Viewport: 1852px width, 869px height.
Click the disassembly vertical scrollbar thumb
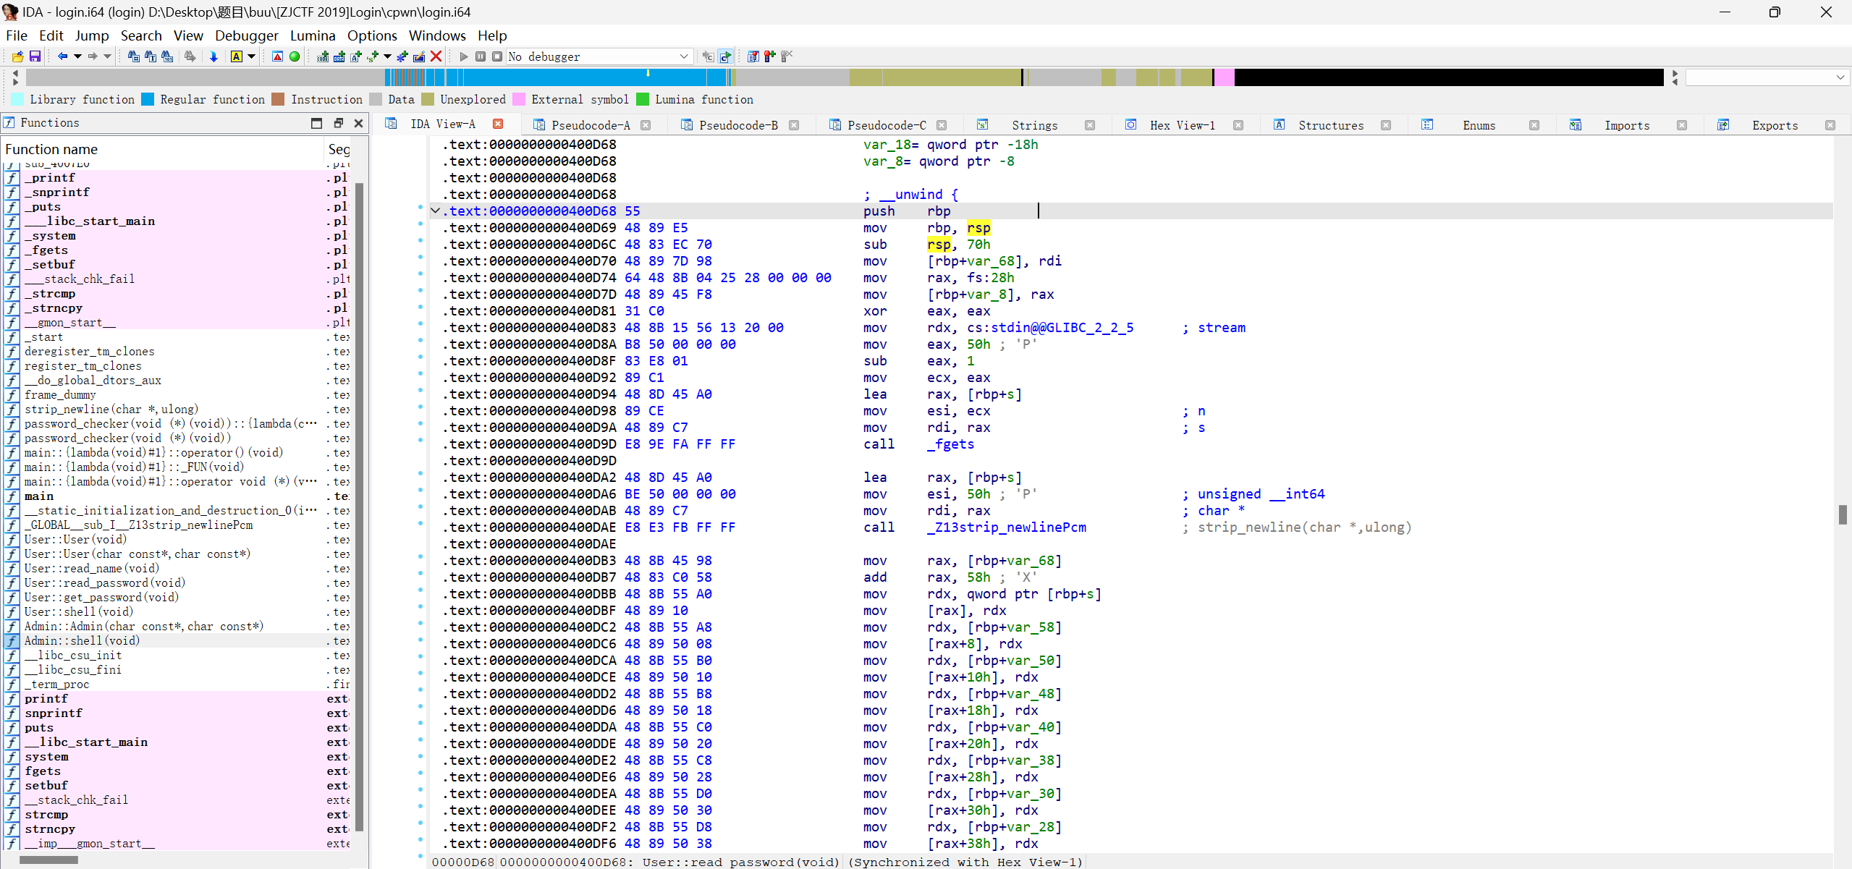[1843, 514]
